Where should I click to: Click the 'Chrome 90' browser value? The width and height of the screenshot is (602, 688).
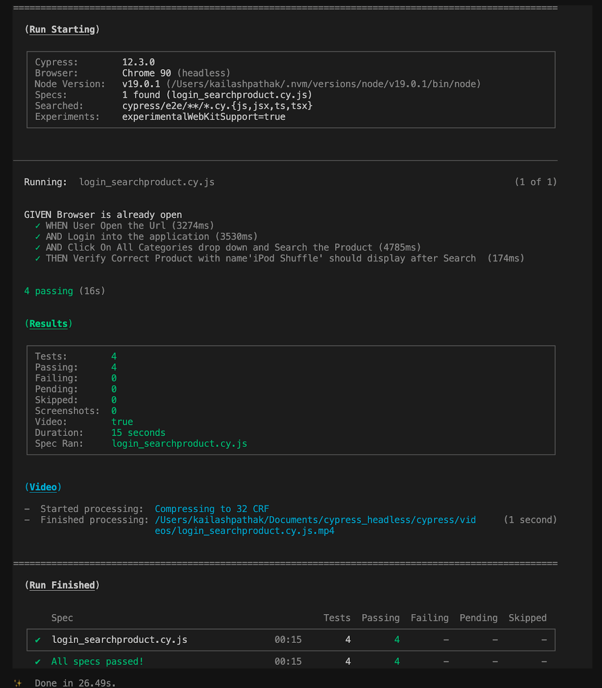coord(147,73)
